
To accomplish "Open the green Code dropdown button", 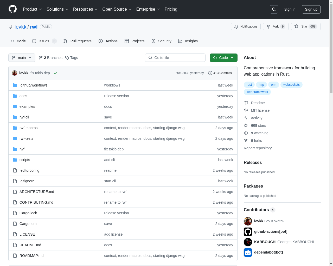I will [223, 58].
